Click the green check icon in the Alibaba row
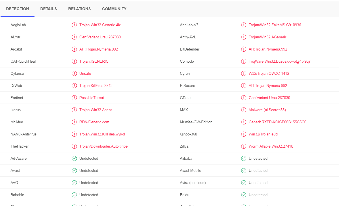The image size is (339, 206). [244, 158]
